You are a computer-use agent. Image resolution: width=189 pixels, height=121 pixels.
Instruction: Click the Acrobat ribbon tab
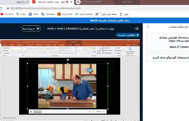[61, 45]
